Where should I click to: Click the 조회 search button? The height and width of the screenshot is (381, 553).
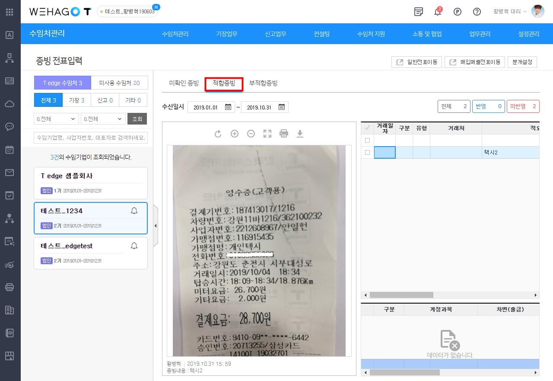click(137, 119)
